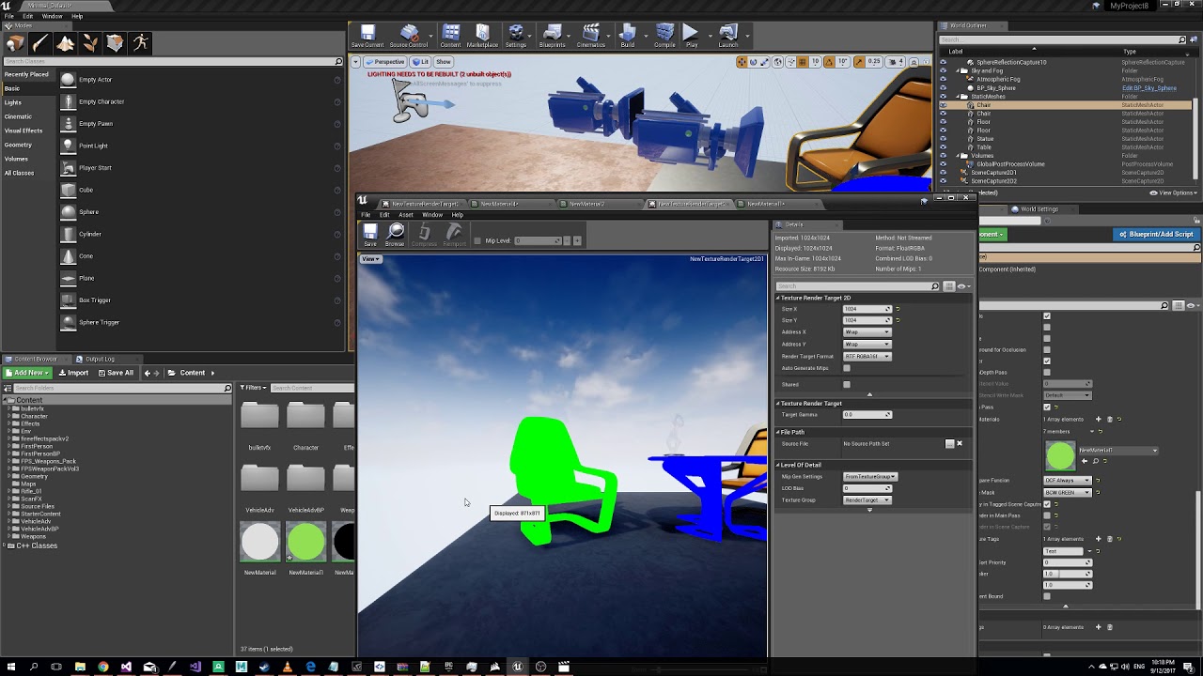Click the Play toolbar button
This screenshot has height=676, width=1203.
coord(692,37)
